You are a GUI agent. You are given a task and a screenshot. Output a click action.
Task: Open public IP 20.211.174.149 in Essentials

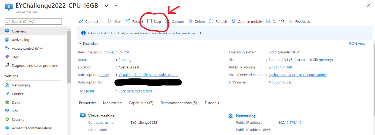pos(280,67)
